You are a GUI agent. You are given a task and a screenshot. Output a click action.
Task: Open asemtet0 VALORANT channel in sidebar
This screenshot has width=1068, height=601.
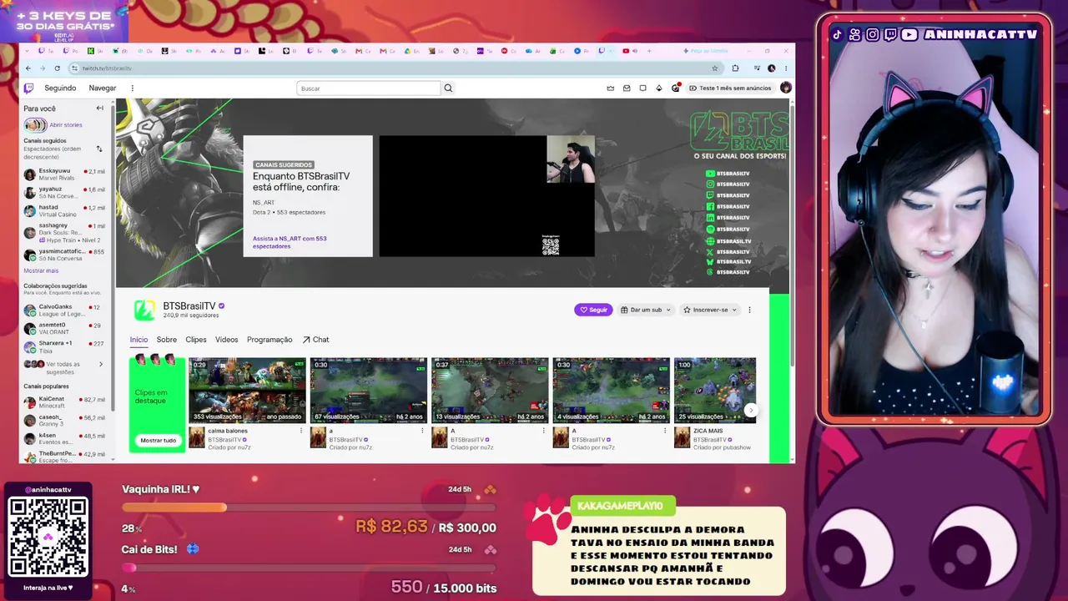[x=65, y=328]
